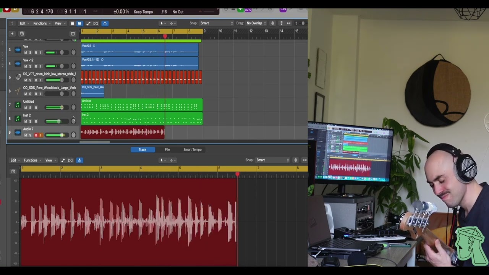This screenshot has width=489, height=275.
Task: Click the editor's waveform zoom icon
Action: (296, 160)
